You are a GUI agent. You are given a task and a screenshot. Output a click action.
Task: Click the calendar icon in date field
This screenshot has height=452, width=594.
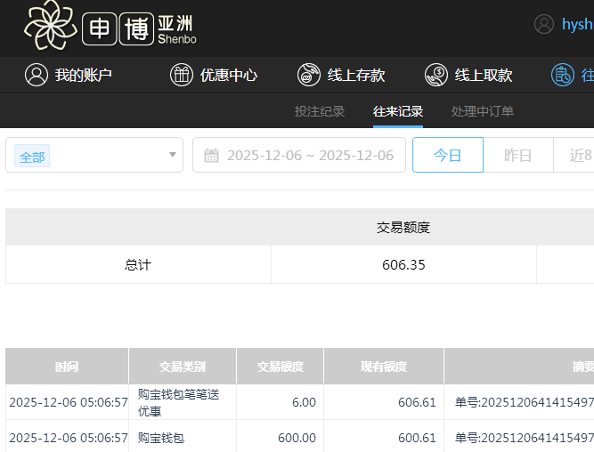point(211,155)
